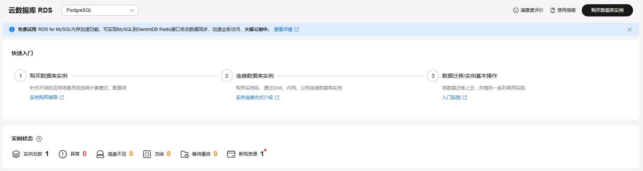Click the 快速入门 section heading

click(22, 53)
